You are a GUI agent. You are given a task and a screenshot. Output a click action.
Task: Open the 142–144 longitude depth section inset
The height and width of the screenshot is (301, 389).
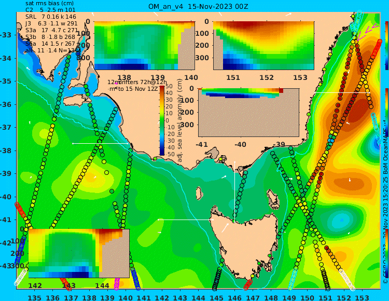[x=79, y=253]
